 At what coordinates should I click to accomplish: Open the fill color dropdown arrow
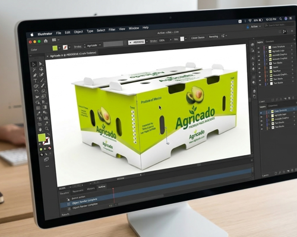click(59, 48)
